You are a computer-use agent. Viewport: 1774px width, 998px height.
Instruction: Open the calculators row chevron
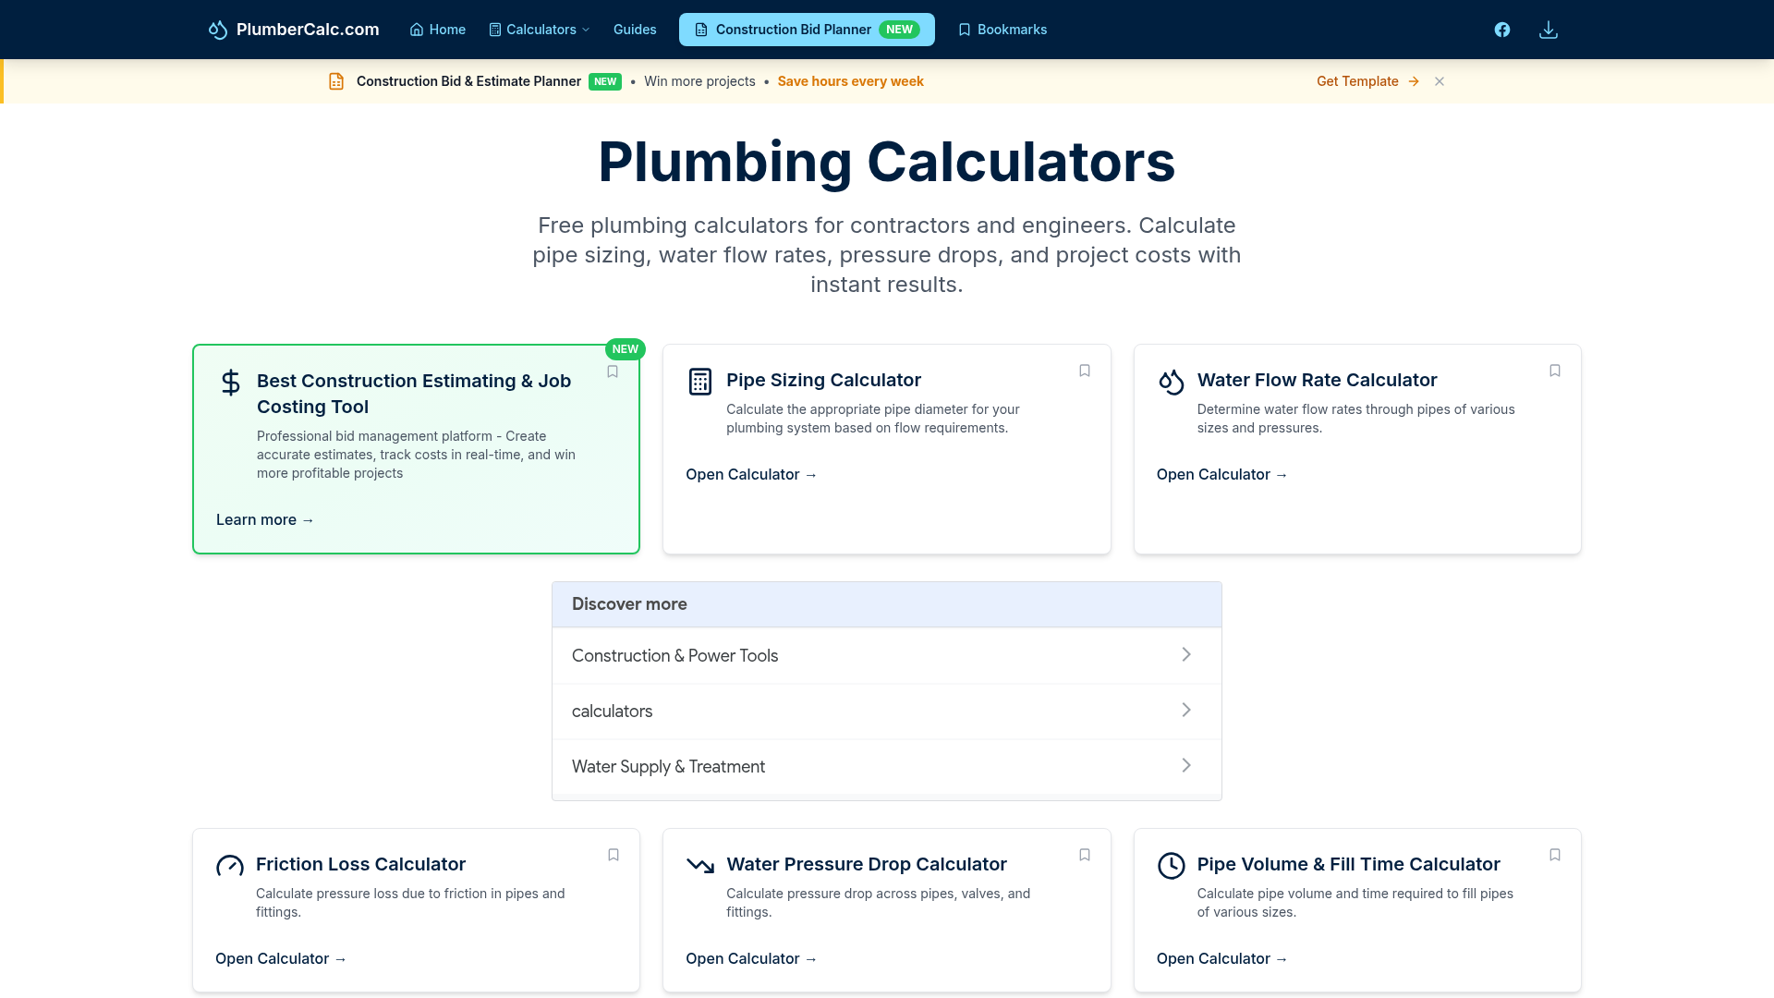coord(1186,710)
